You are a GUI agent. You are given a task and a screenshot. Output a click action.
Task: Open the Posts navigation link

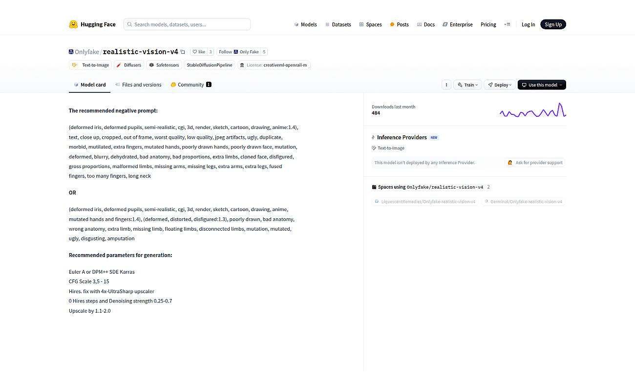(x=399, y=24)
